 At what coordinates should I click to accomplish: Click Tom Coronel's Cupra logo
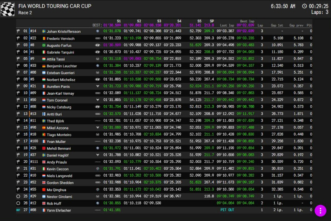[x=98, y=100]
